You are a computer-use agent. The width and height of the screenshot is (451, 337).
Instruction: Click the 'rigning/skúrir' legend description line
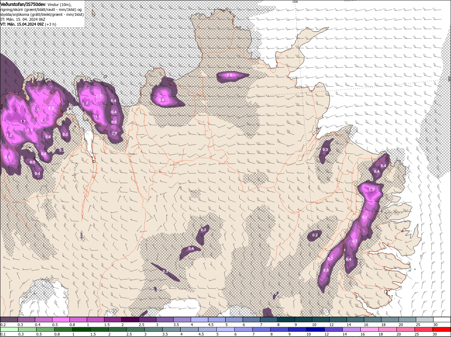[x=41, y=9]
